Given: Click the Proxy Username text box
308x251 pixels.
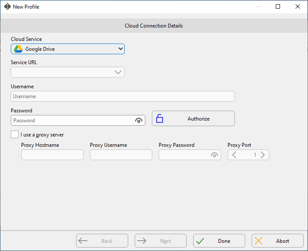Looking at the screenshot, I should pos(121,155).
